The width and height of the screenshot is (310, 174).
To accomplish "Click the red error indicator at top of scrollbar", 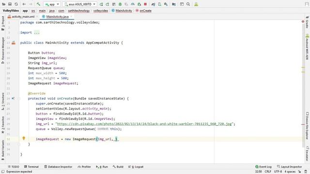I will (303, 21).
